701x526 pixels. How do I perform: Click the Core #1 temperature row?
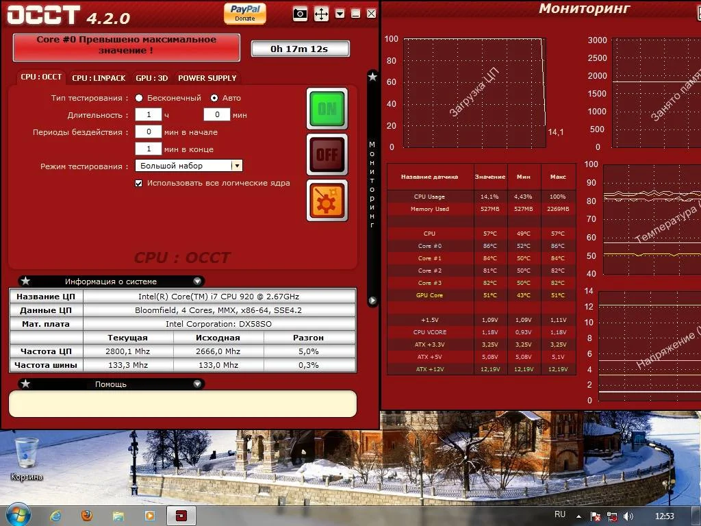pyautogui.click(x=481, y=258)
